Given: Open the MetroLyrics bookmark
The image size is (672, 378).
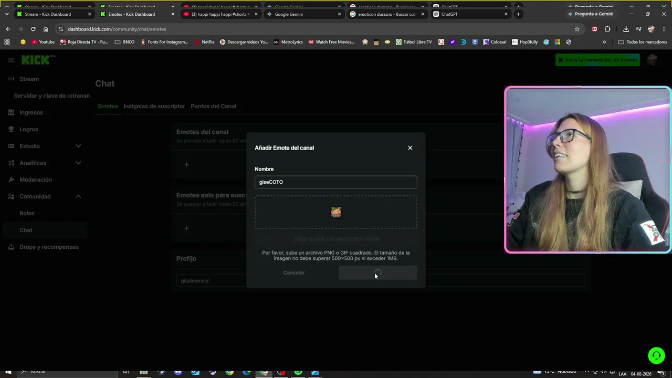Looking at the screenshot, I should point(288,42).
